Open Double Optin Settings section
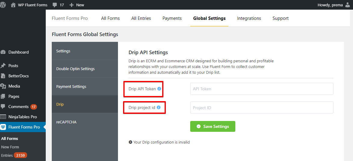Viewport: 353px width, 161px height. 85,69
